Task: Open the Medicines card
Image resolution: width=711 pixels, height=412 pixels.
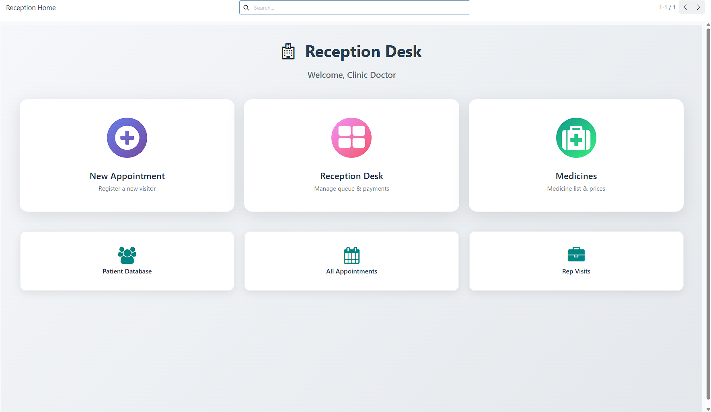Action: click(x=576, y=155)
